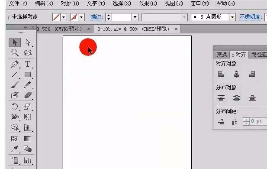Select the Eraser tool
Viewport: 267px width, 169px height.
(x=28, y=95)
